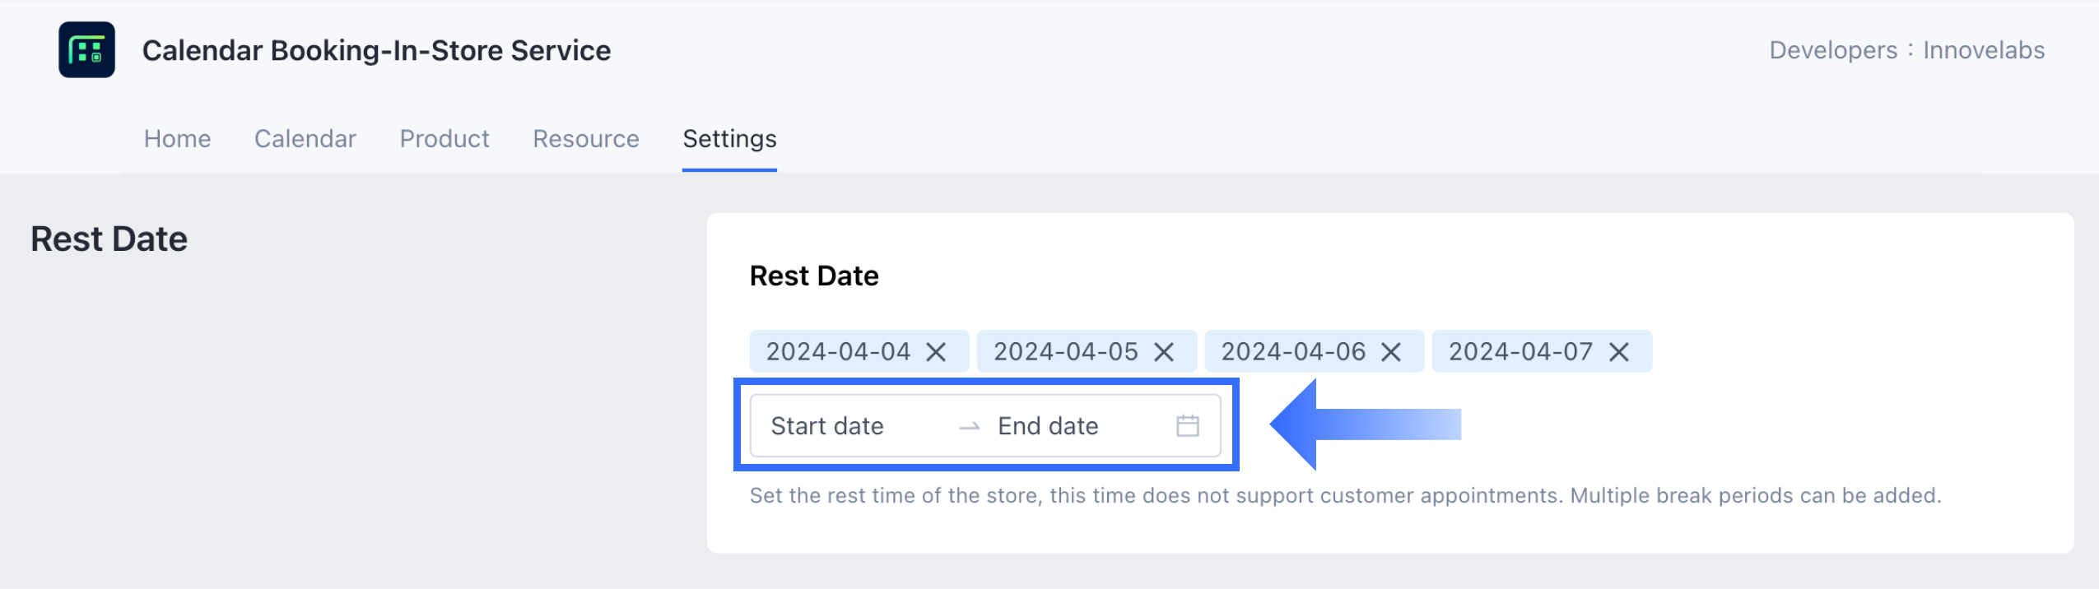The image size is (2099, 589).
Task: Click the 2024-04-05 date tag label
Action: 1065,352
